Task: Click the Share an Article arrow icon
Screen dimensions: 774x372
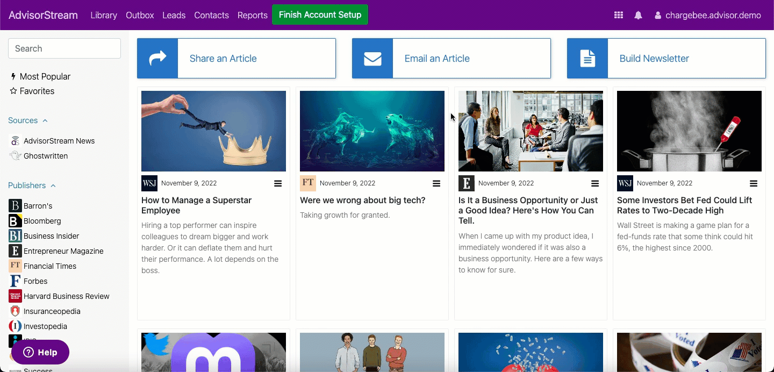Action: tap(157, 58)
